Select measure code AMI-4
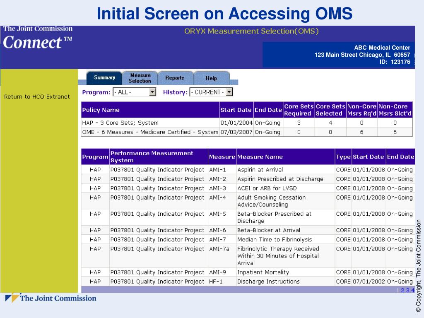424x318 pixels. point(217,198)
